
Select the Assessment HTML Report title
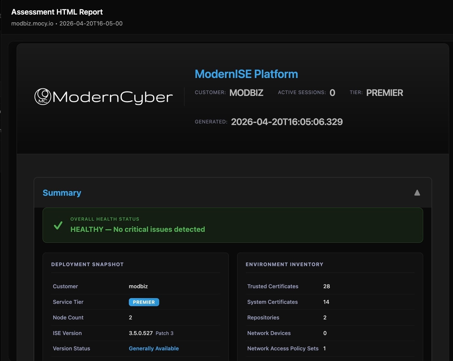click(x=57, y=12)
